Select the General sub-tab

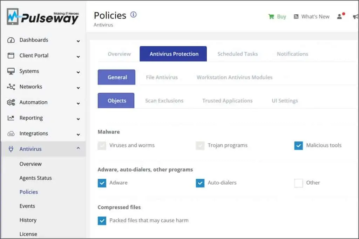click(116, 77)
